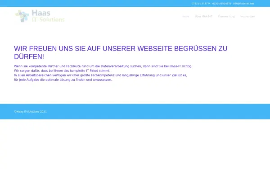
Task: Click the line "In allen Arbeitsbereichen verfügen wir"
Action: (x=100, y=75)
